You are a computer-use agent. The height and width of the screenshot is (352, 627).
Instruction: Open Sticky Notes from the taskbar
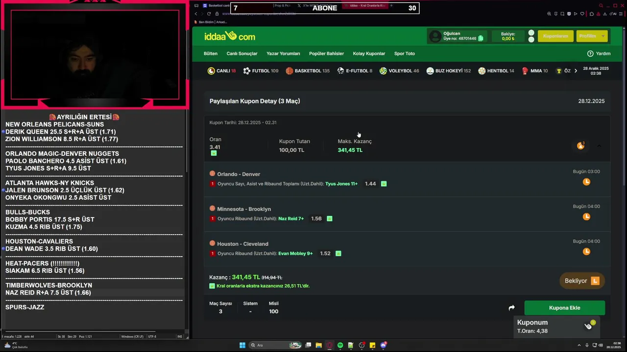[372, 345]
